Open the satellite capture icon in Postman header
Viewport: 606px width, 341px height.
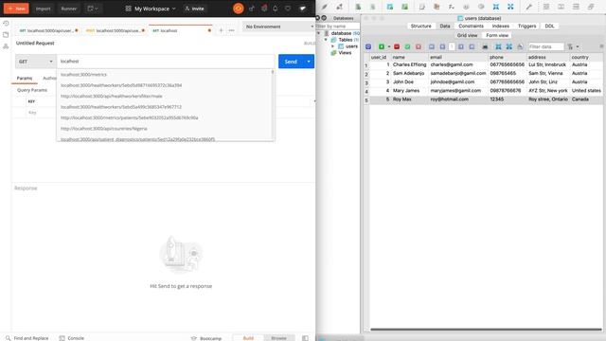pyautogui.click(x=252, y=9)
